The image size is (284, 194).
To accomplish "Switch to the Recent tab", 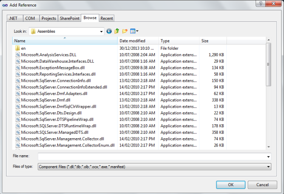I will click(107, 18).
